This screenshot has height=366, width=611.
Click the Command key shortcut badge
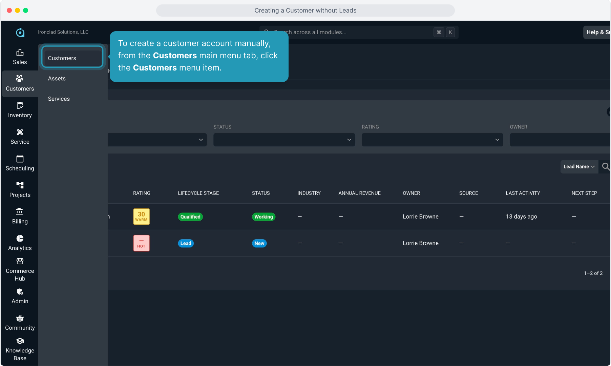[439, 32]
